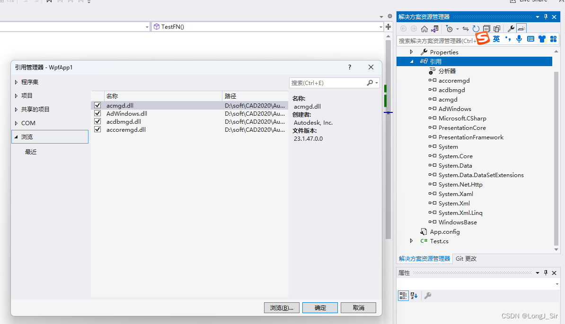Toggle the Preview Selected Items icon

[x=521, y=29]
